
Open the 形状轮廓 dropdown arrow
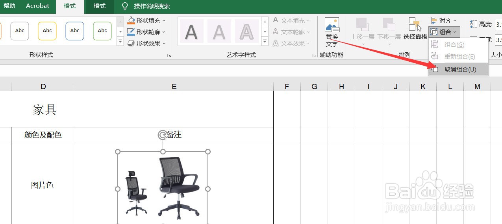164,32
